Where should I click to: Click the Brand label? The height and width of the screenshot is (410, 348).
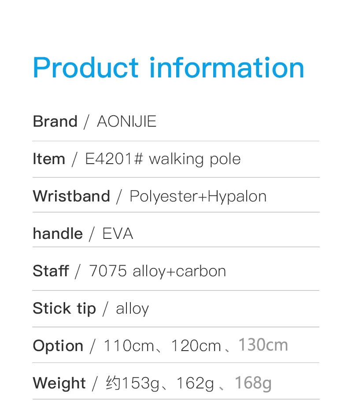click(x=55, y=121)
